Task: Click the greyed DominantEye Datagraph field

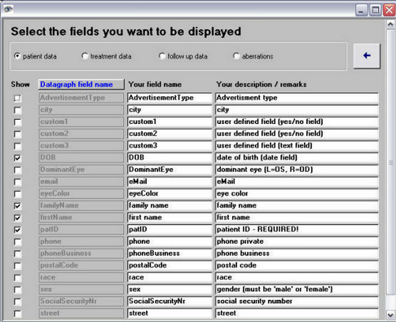Action: tap(81, 170)
